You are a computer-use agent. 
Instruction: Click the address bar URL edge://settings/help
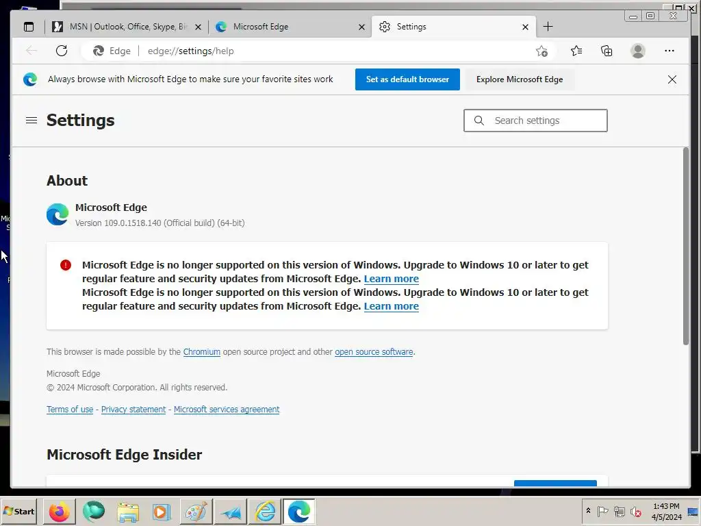190,51
